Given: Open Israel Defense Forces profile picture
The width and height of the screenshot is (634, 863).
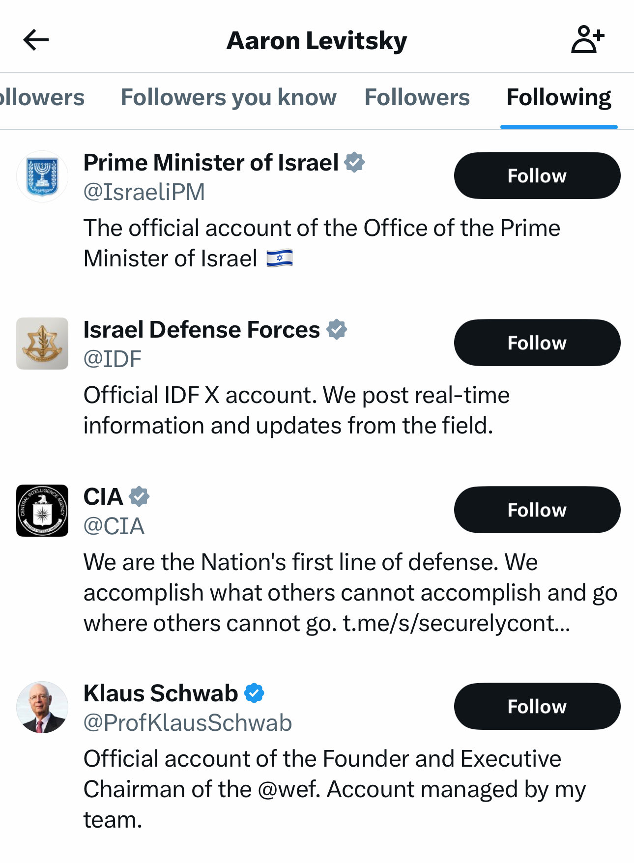Looking at the screenshot, I should (42, 344).
